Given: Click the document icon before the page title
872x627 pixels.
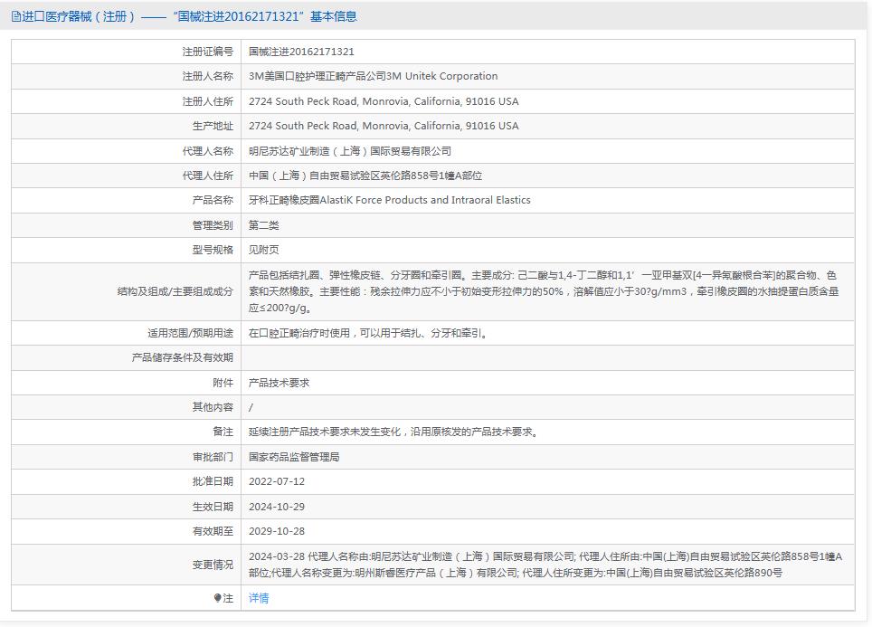Looking at the screenshot, I should click(15, 15).
